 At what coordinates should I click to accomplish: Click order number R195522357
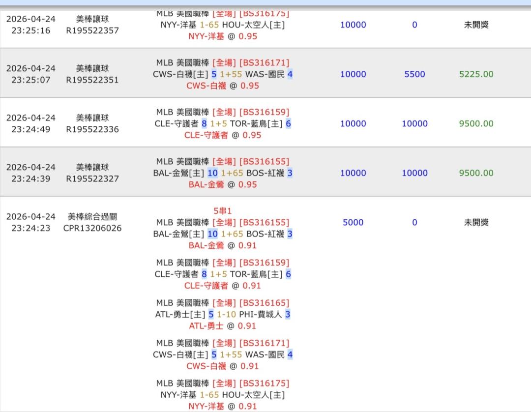[92, 30]
